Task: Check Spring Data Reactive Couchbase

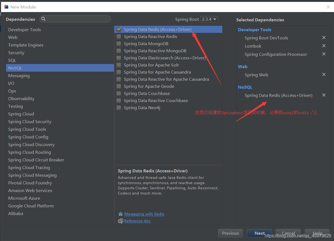Action: pyautogui.click(x=119, y=100)
